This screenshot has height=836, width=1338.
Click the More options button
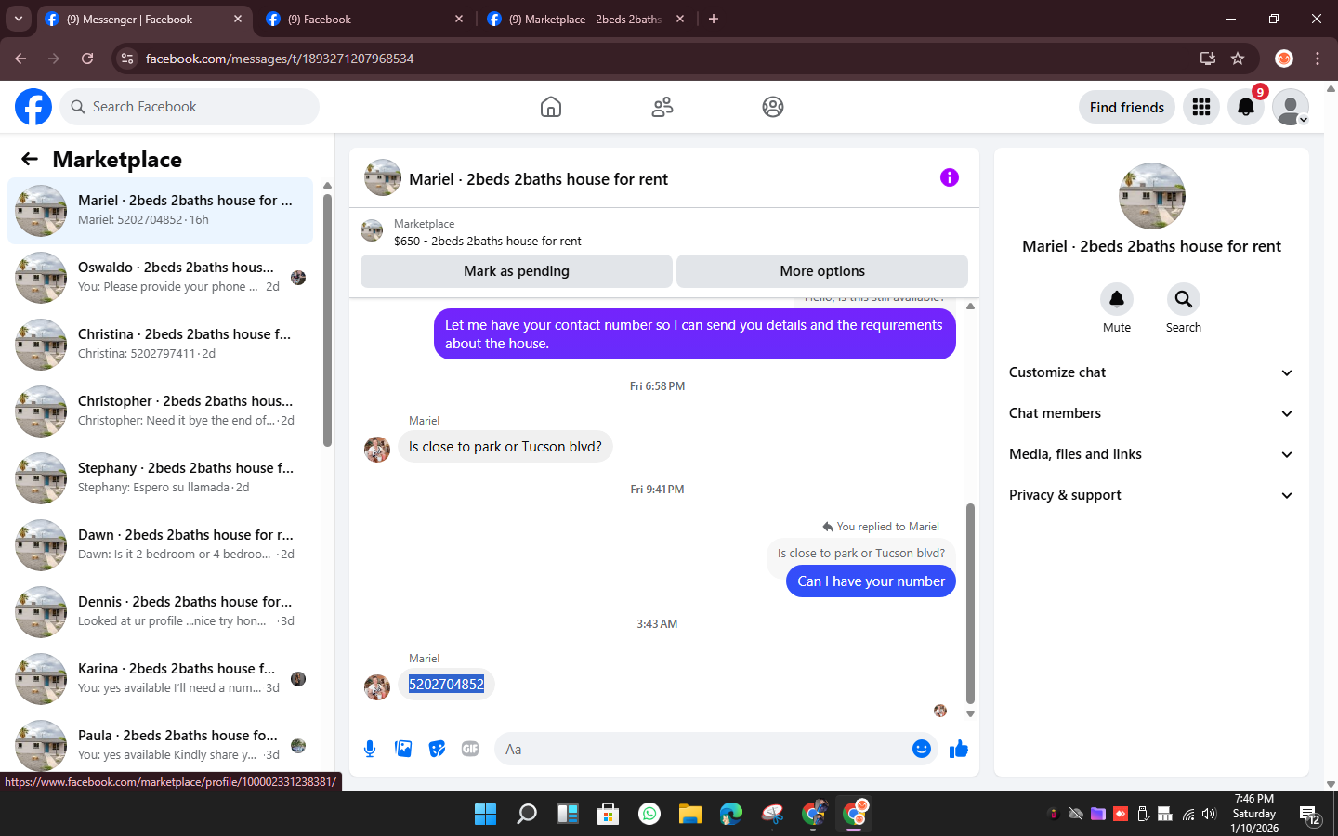click(822, 271)
